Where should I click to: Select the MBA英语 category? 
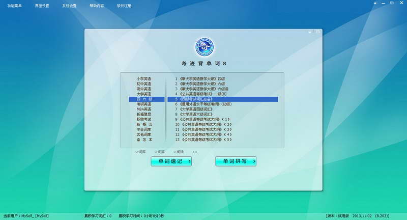(x=144, y=109)
